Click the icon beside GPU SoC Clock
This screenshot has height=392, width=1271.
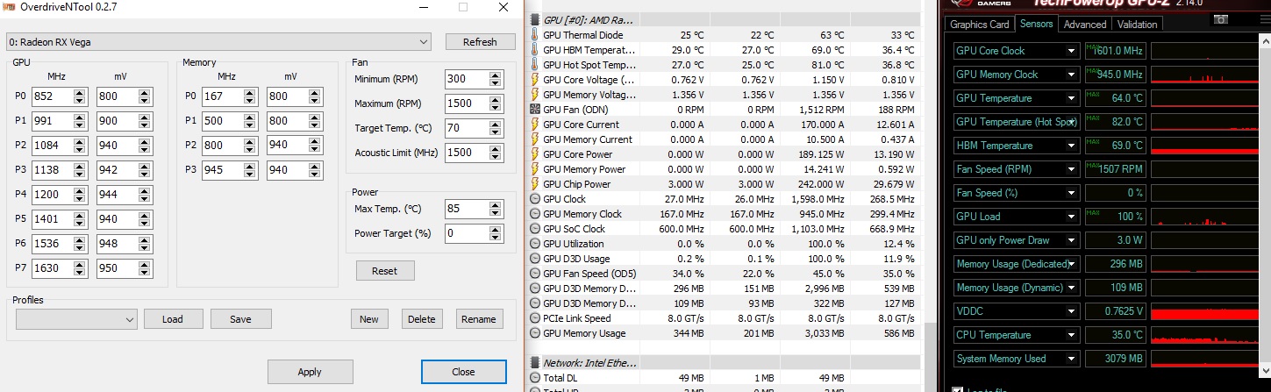click(x=536, y=229)
